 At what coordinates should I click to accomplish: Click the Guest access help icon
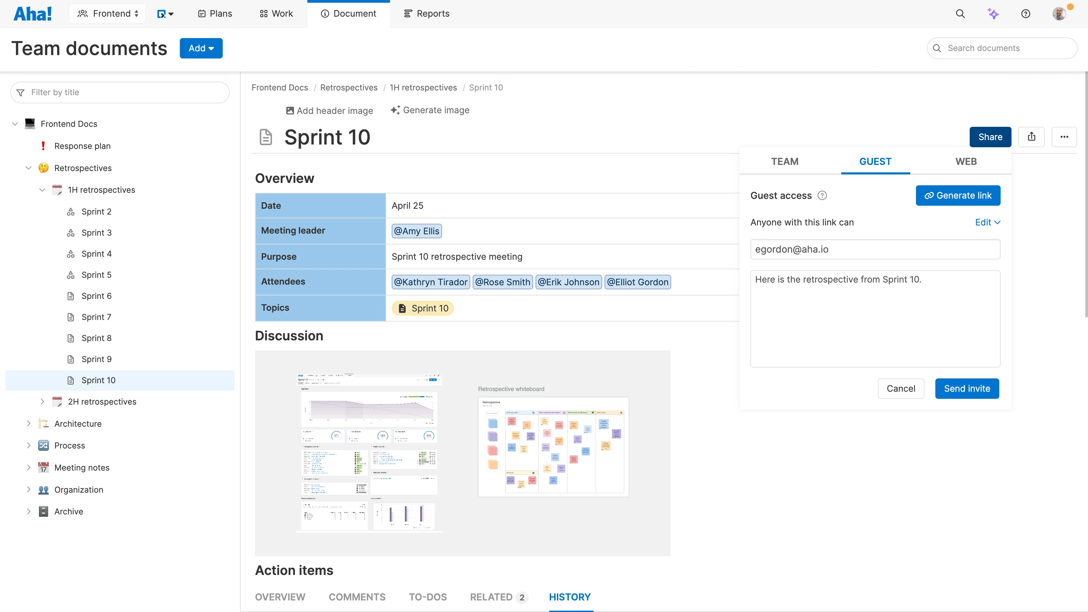[x=822, y=195]
